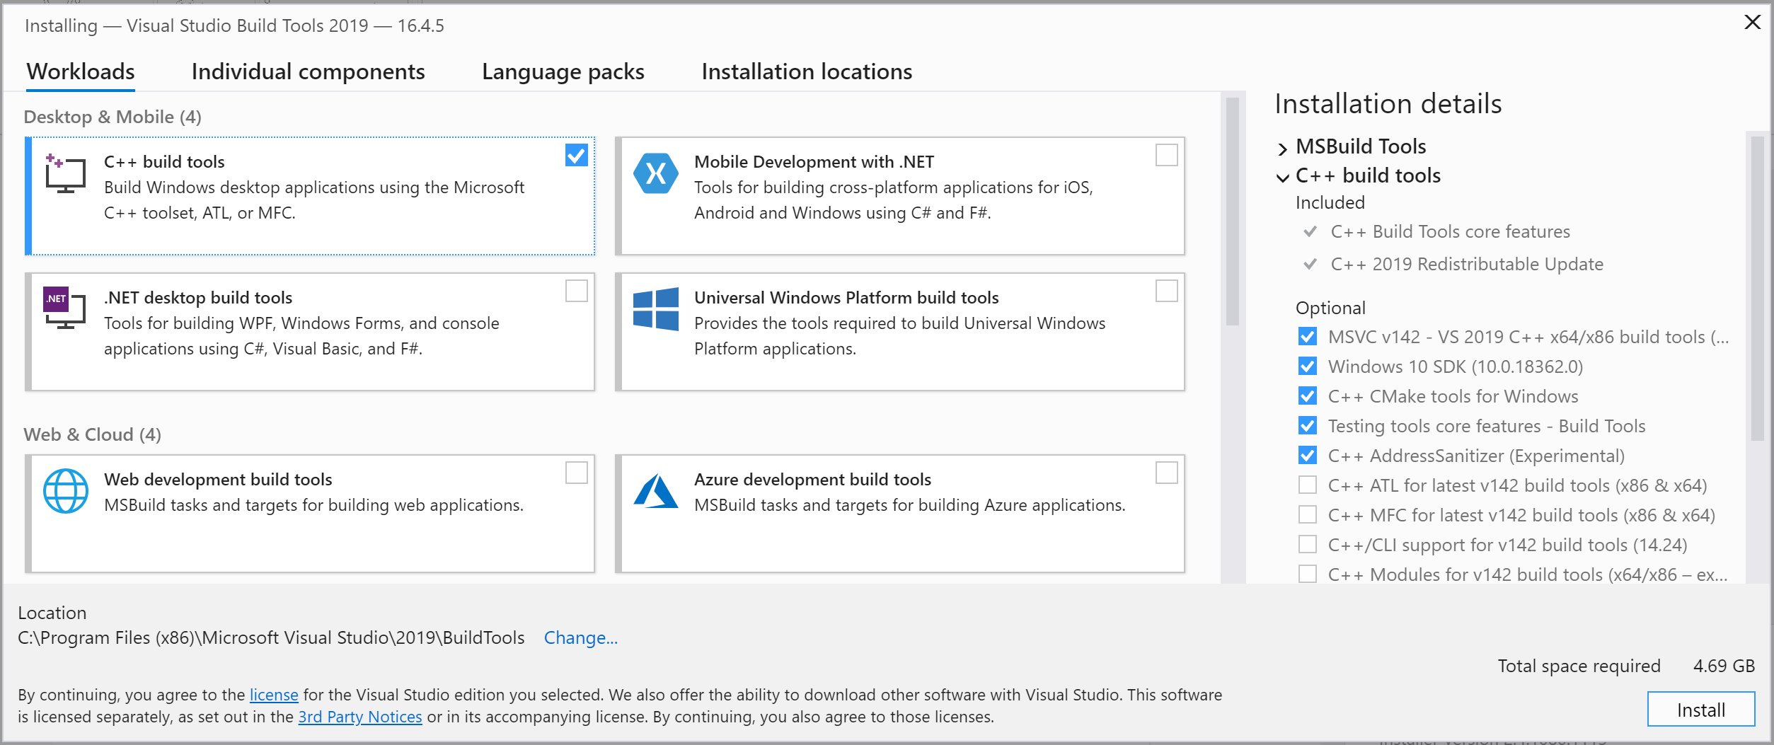Open the Language packs tab
The height and width of the screenshot is (745, 1774).
[563, 71]
